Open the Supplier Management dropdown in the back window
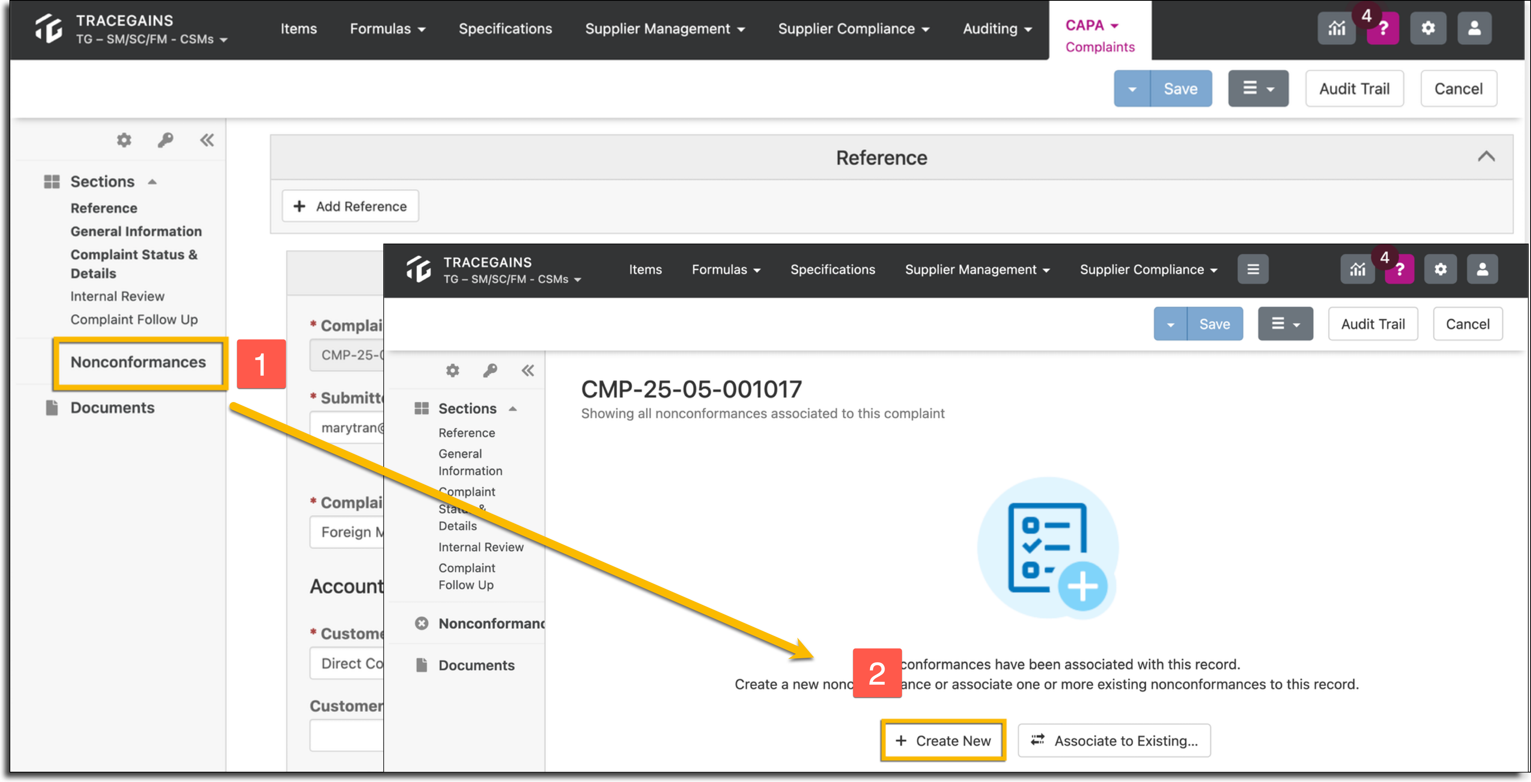The height and width of the screenshot is (782, 1531). [x=665, y=28]
